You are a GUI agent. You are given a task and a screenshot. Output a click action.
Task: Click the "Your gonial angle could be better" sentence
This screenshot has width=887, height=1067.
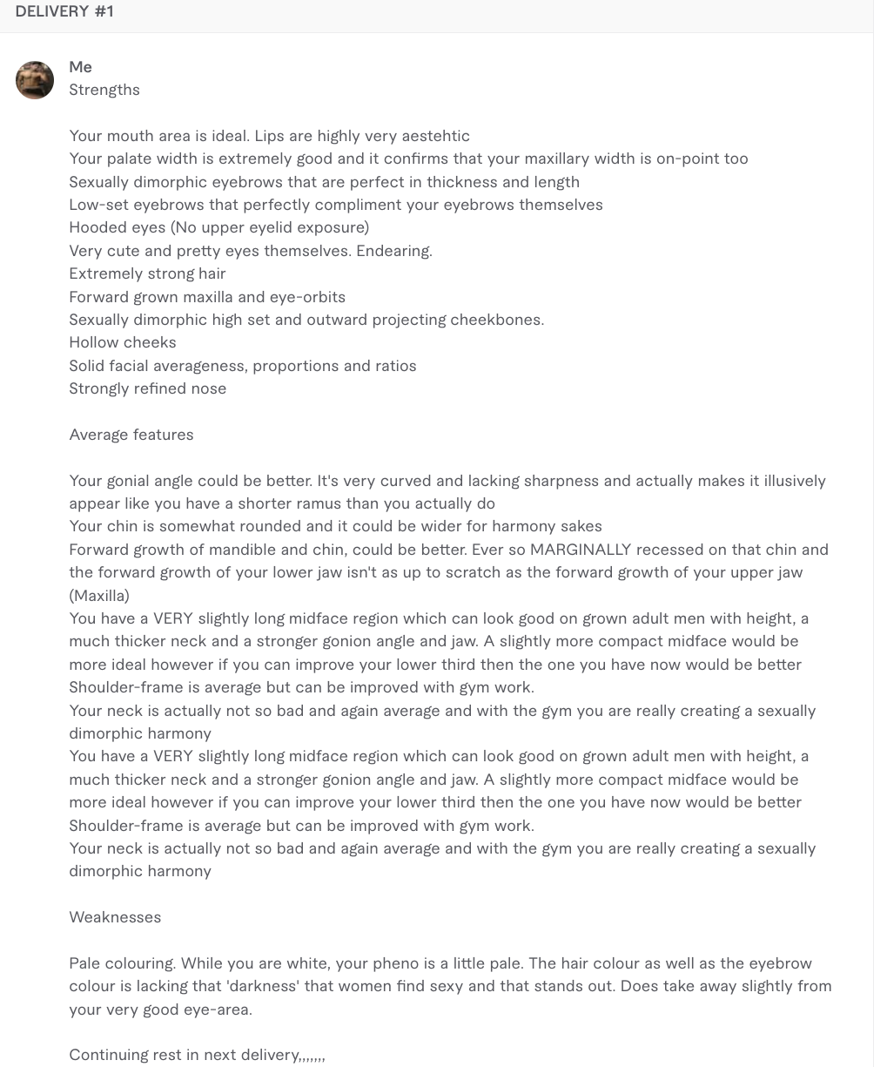(191, 481)
